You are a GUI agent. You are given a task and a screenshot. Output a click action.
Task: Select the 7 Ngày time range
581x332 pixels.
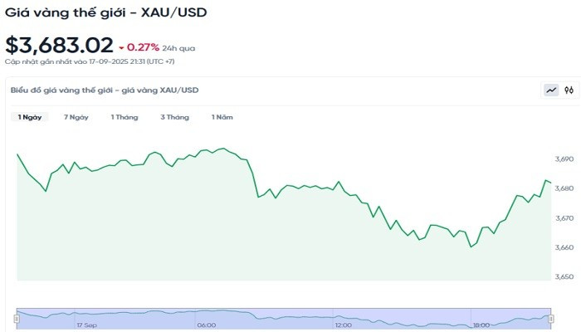[x=76, y=117]
